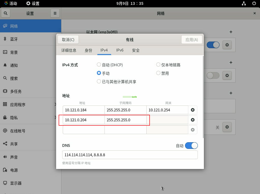The width and height of the screenshot is (260, 194).
Task: Select the Automatic (DHCP) radio option
Action: (99, 65)
